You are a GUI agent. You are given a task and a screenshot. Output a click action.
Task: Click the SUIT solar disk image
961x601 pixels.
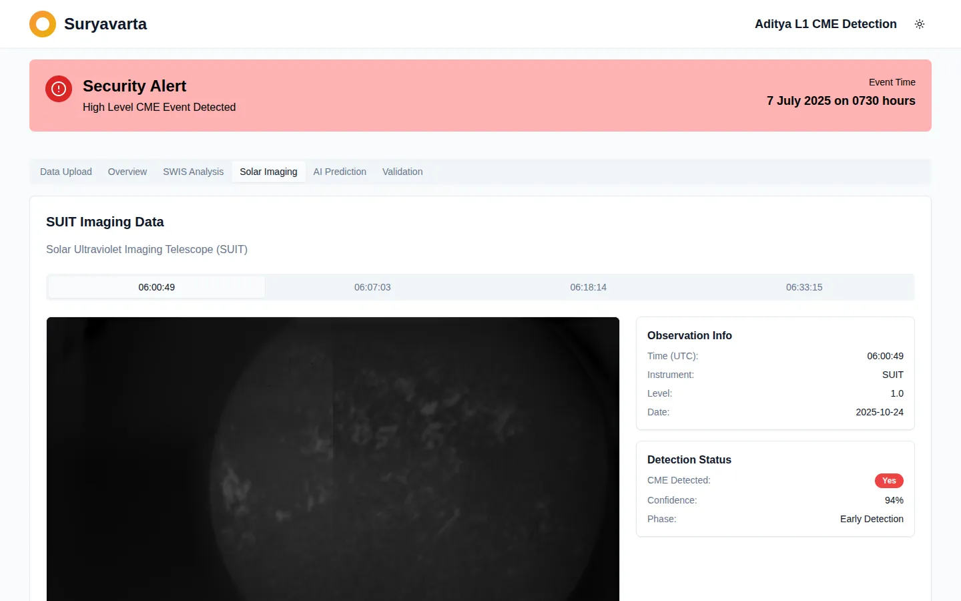tap(333, 459)
